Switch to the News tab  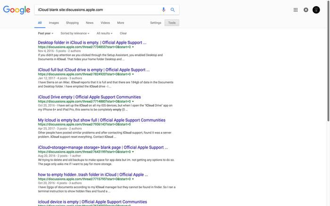[x=90, y=23]
